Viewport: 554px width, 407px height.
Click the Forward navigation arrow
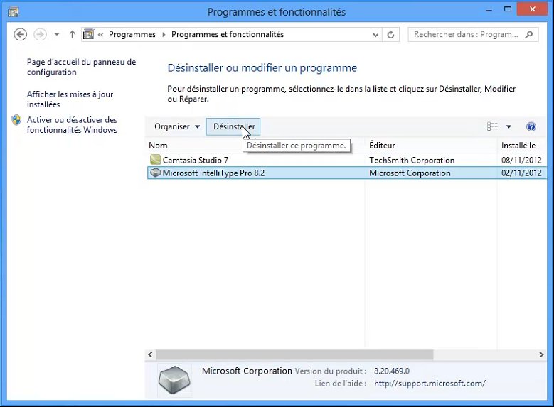coord(40,34)
